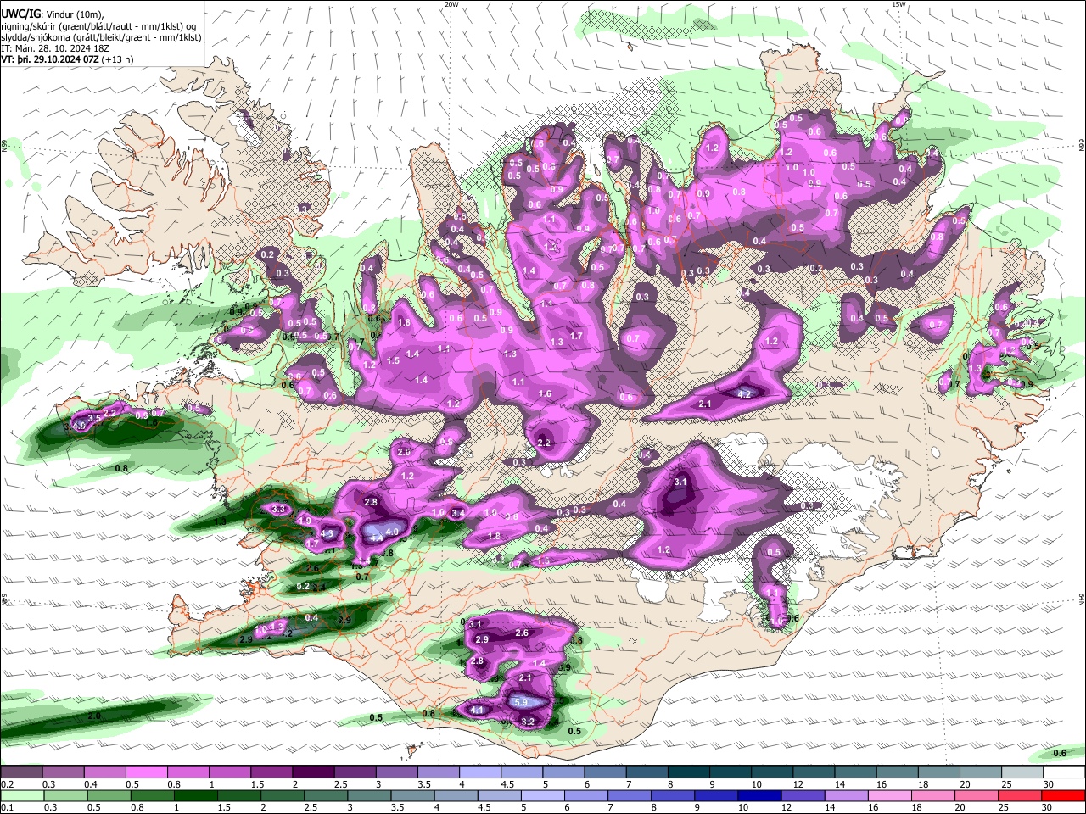Click the "3.3" map value
Image resolution: width=1086 pixels, height=814 pixels.
278,510
